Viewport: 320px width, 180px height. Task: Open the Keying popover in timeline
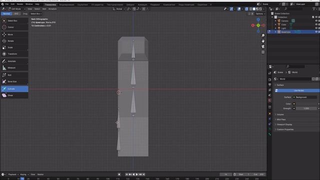[x=24, y=174]
